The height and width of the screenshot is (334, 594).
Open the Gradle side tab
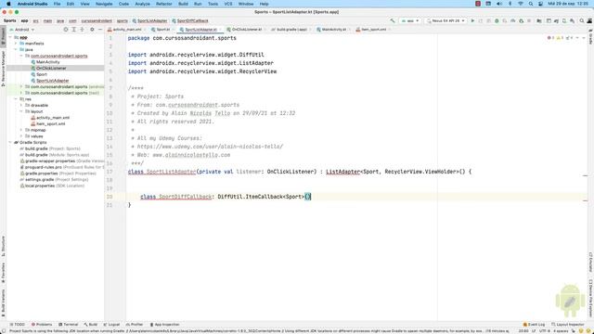590,37
